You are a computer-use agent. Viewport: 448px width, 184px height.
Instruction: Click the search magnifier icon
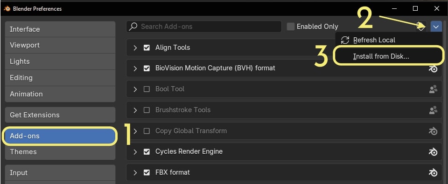(133, 27)
